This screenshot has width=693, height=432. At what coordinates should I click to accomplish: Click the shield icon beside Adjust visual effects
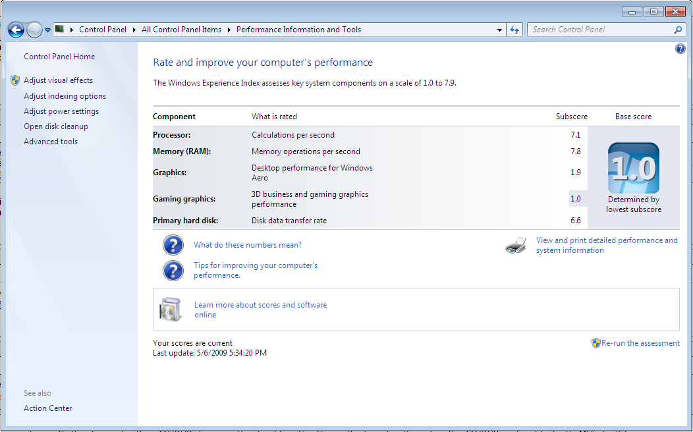point(15,80)
